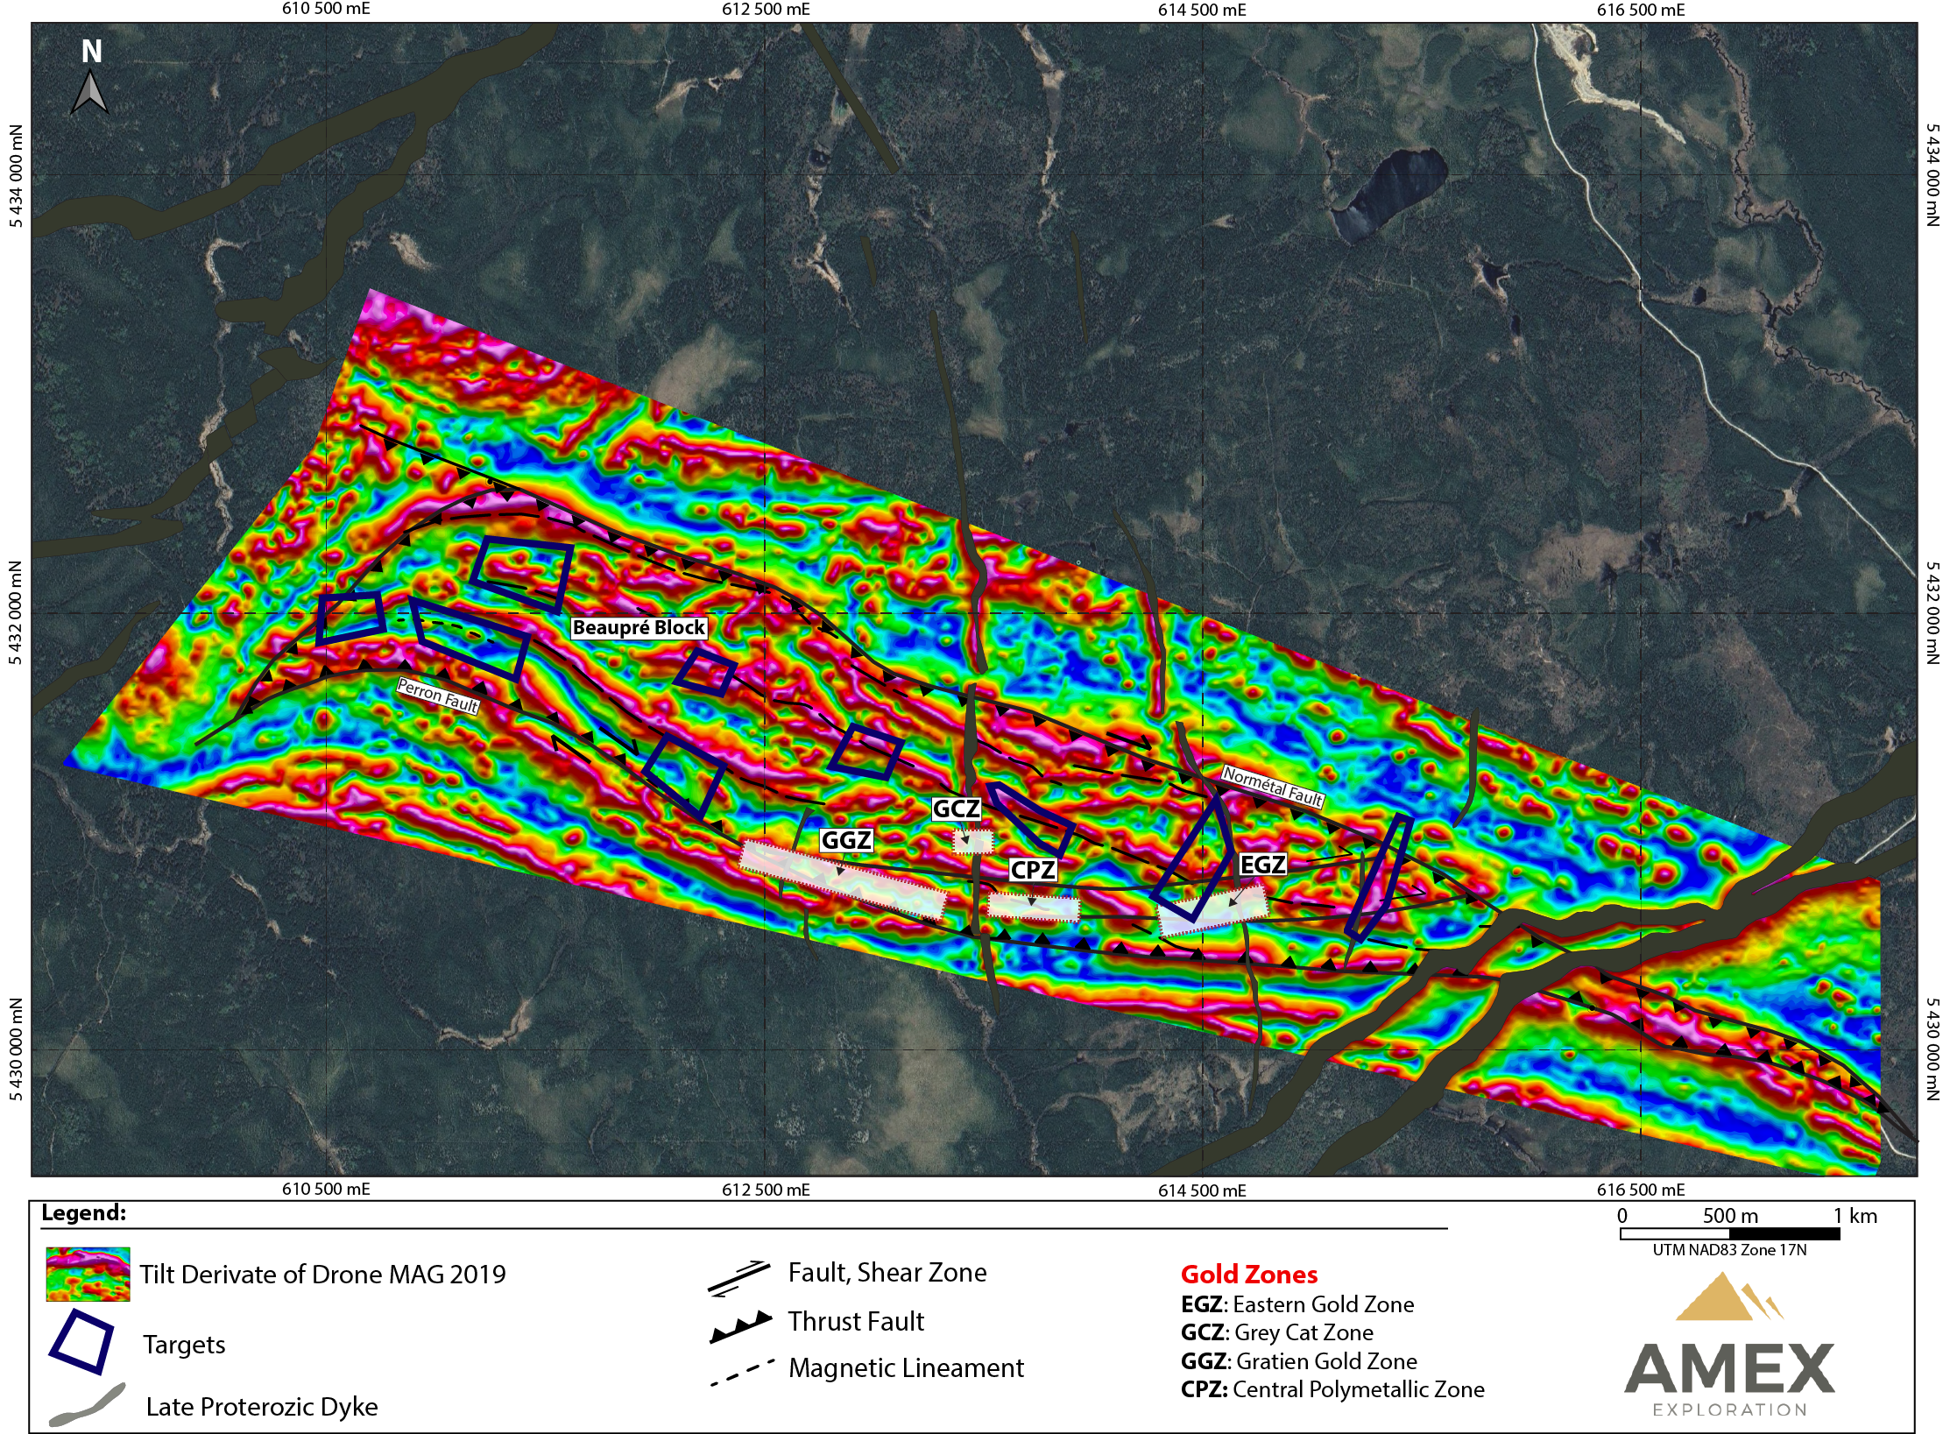Click the red Gold Zones heading
Viewport: 1943px width, 1434px height.
pyautogui.click(x=1249, y=1274)
